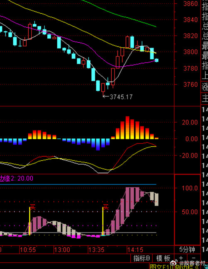Click the 10:55 time axis label
This screenshot has height=269, width=208.
pyautogui.click(x=28, y=250)
